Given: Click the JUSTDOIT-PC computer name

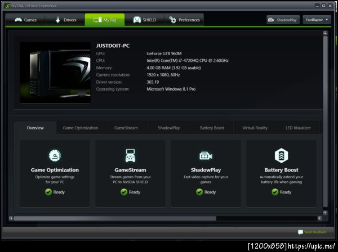Looking at the screenshot, I should click(x=113, y=46).
